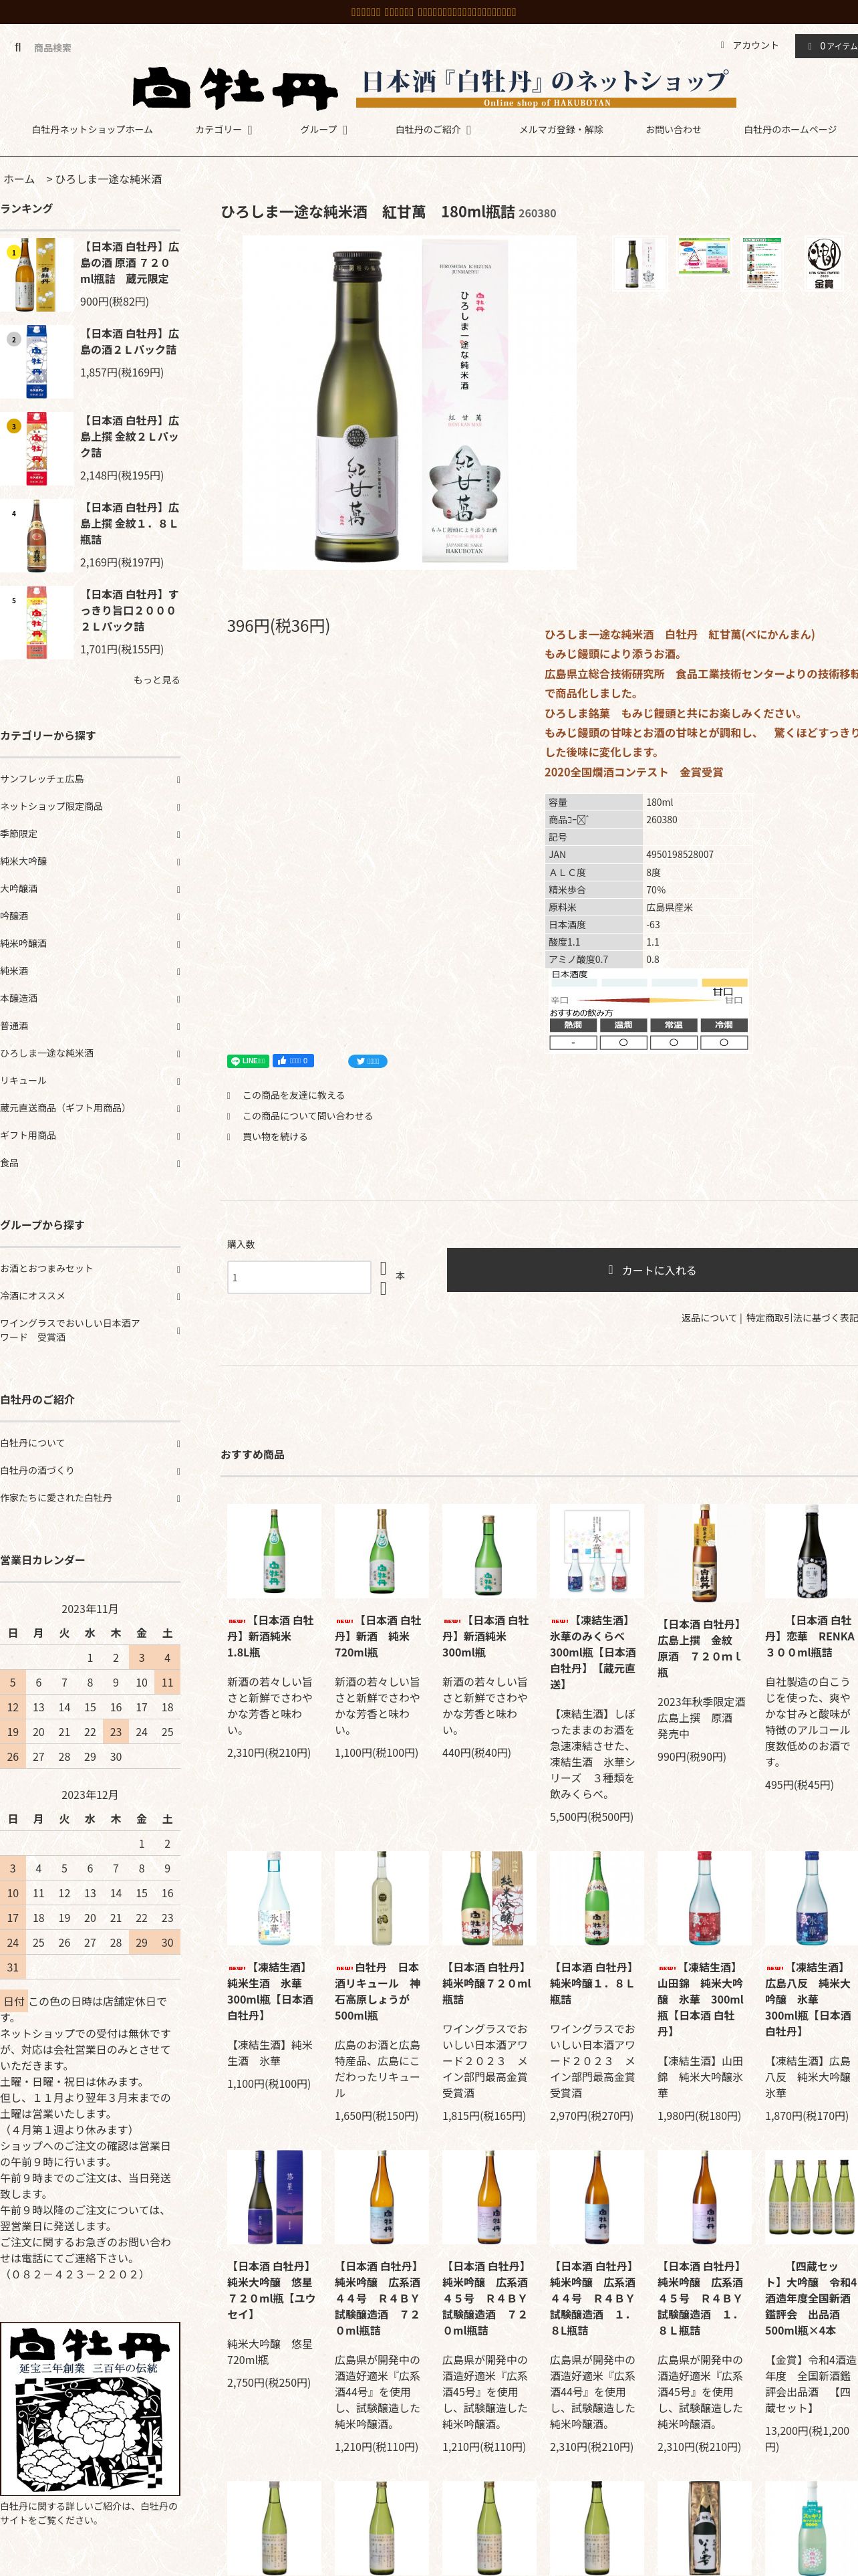Screen dimensions: 858x2576
Task: Open お酒とおつまみセット group
Action: 90,1268
